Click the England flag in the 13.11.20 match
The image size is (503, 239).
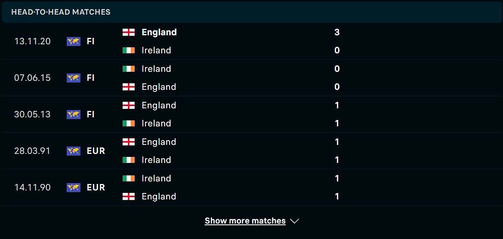129,32
